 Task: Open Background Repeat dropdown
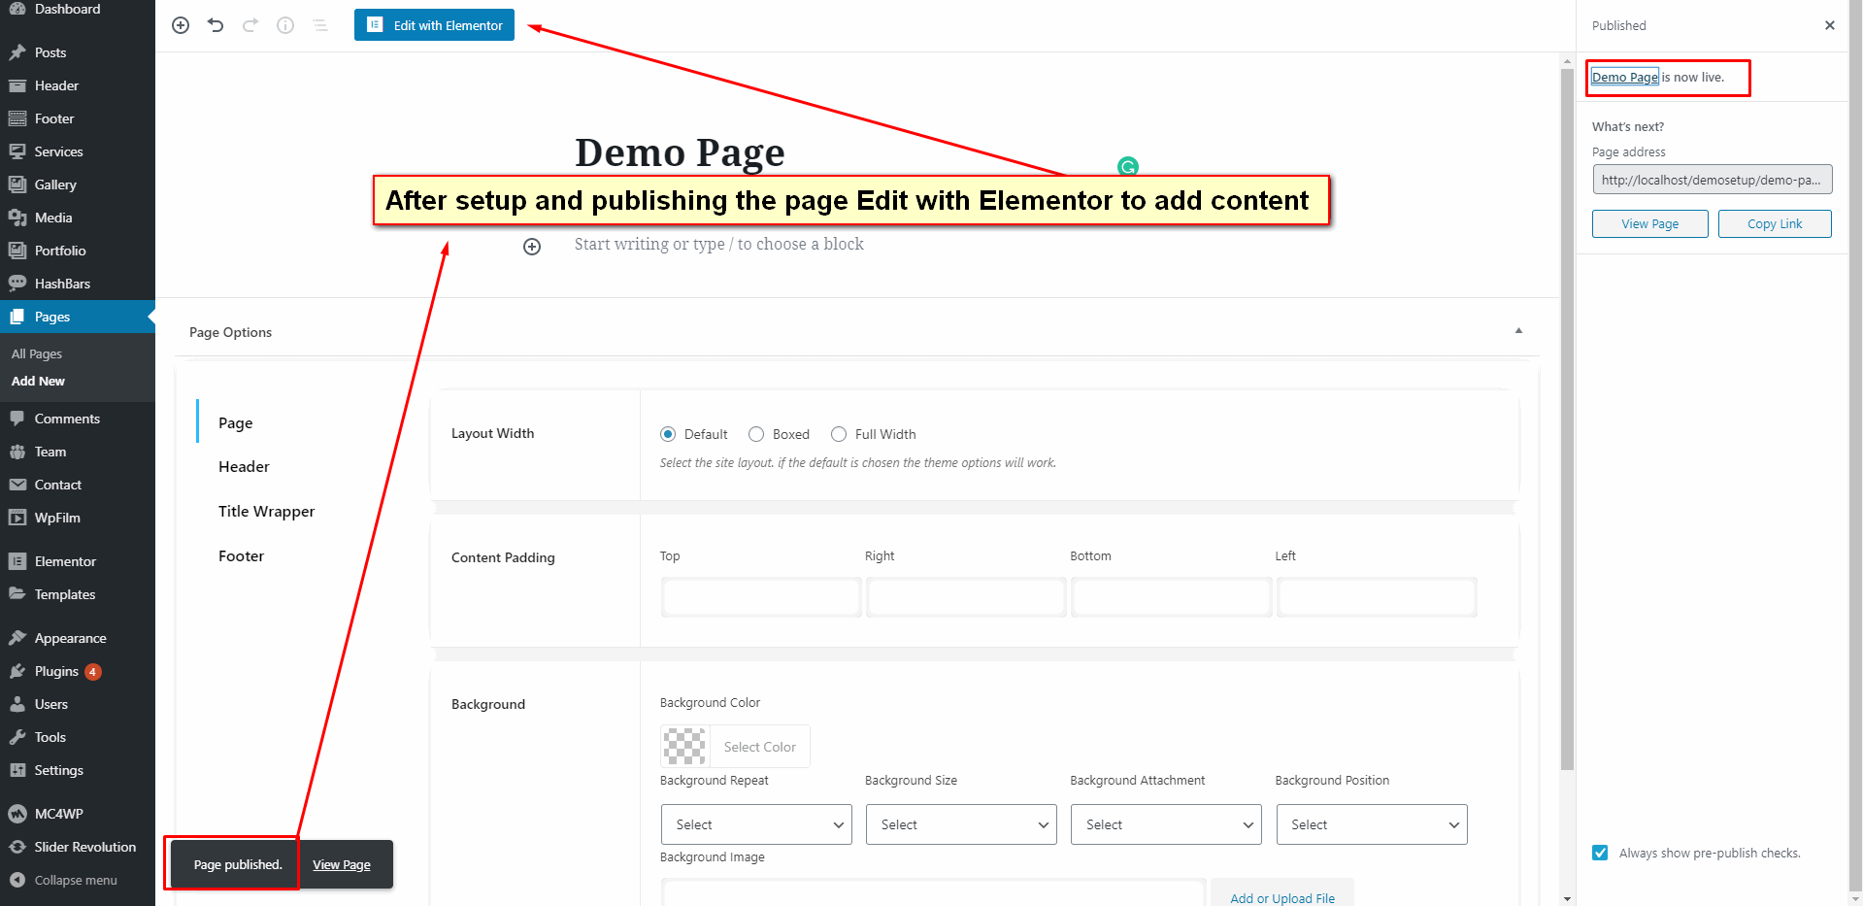(756, 824)
